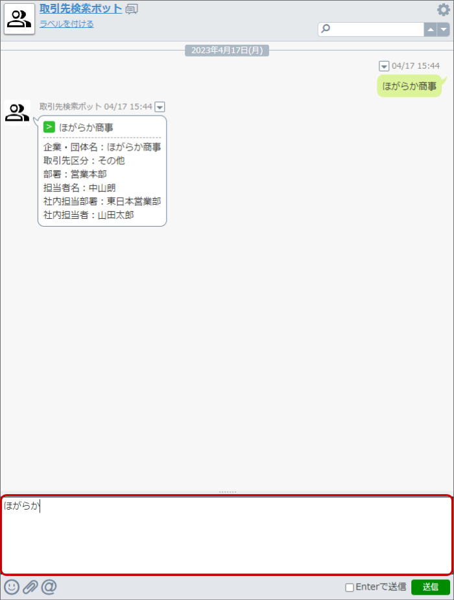Click bot avatar beside the reply message
Screen dimensions: 454x600
coord(18,112)
